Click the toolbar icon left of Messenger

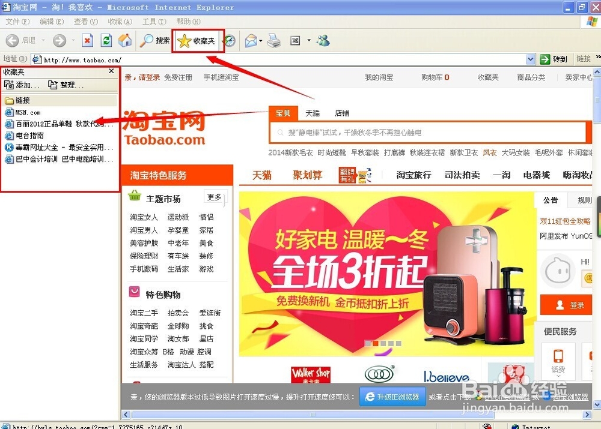(295, 41)
